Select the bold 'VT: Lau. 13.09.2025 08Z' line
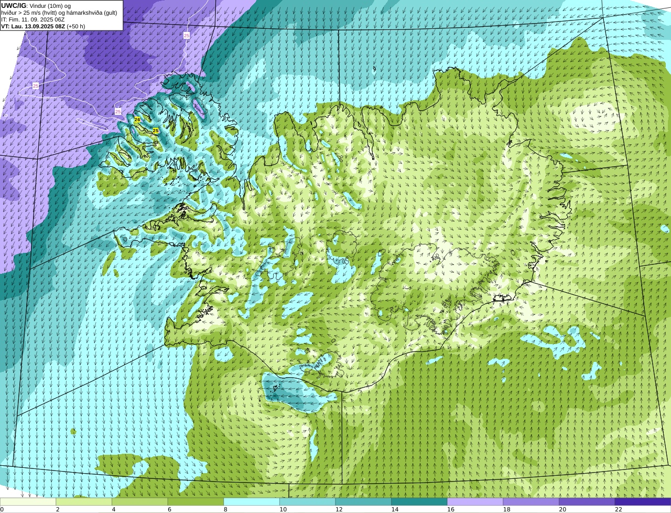The image size is (671, 513). click(x=43, y=26)
